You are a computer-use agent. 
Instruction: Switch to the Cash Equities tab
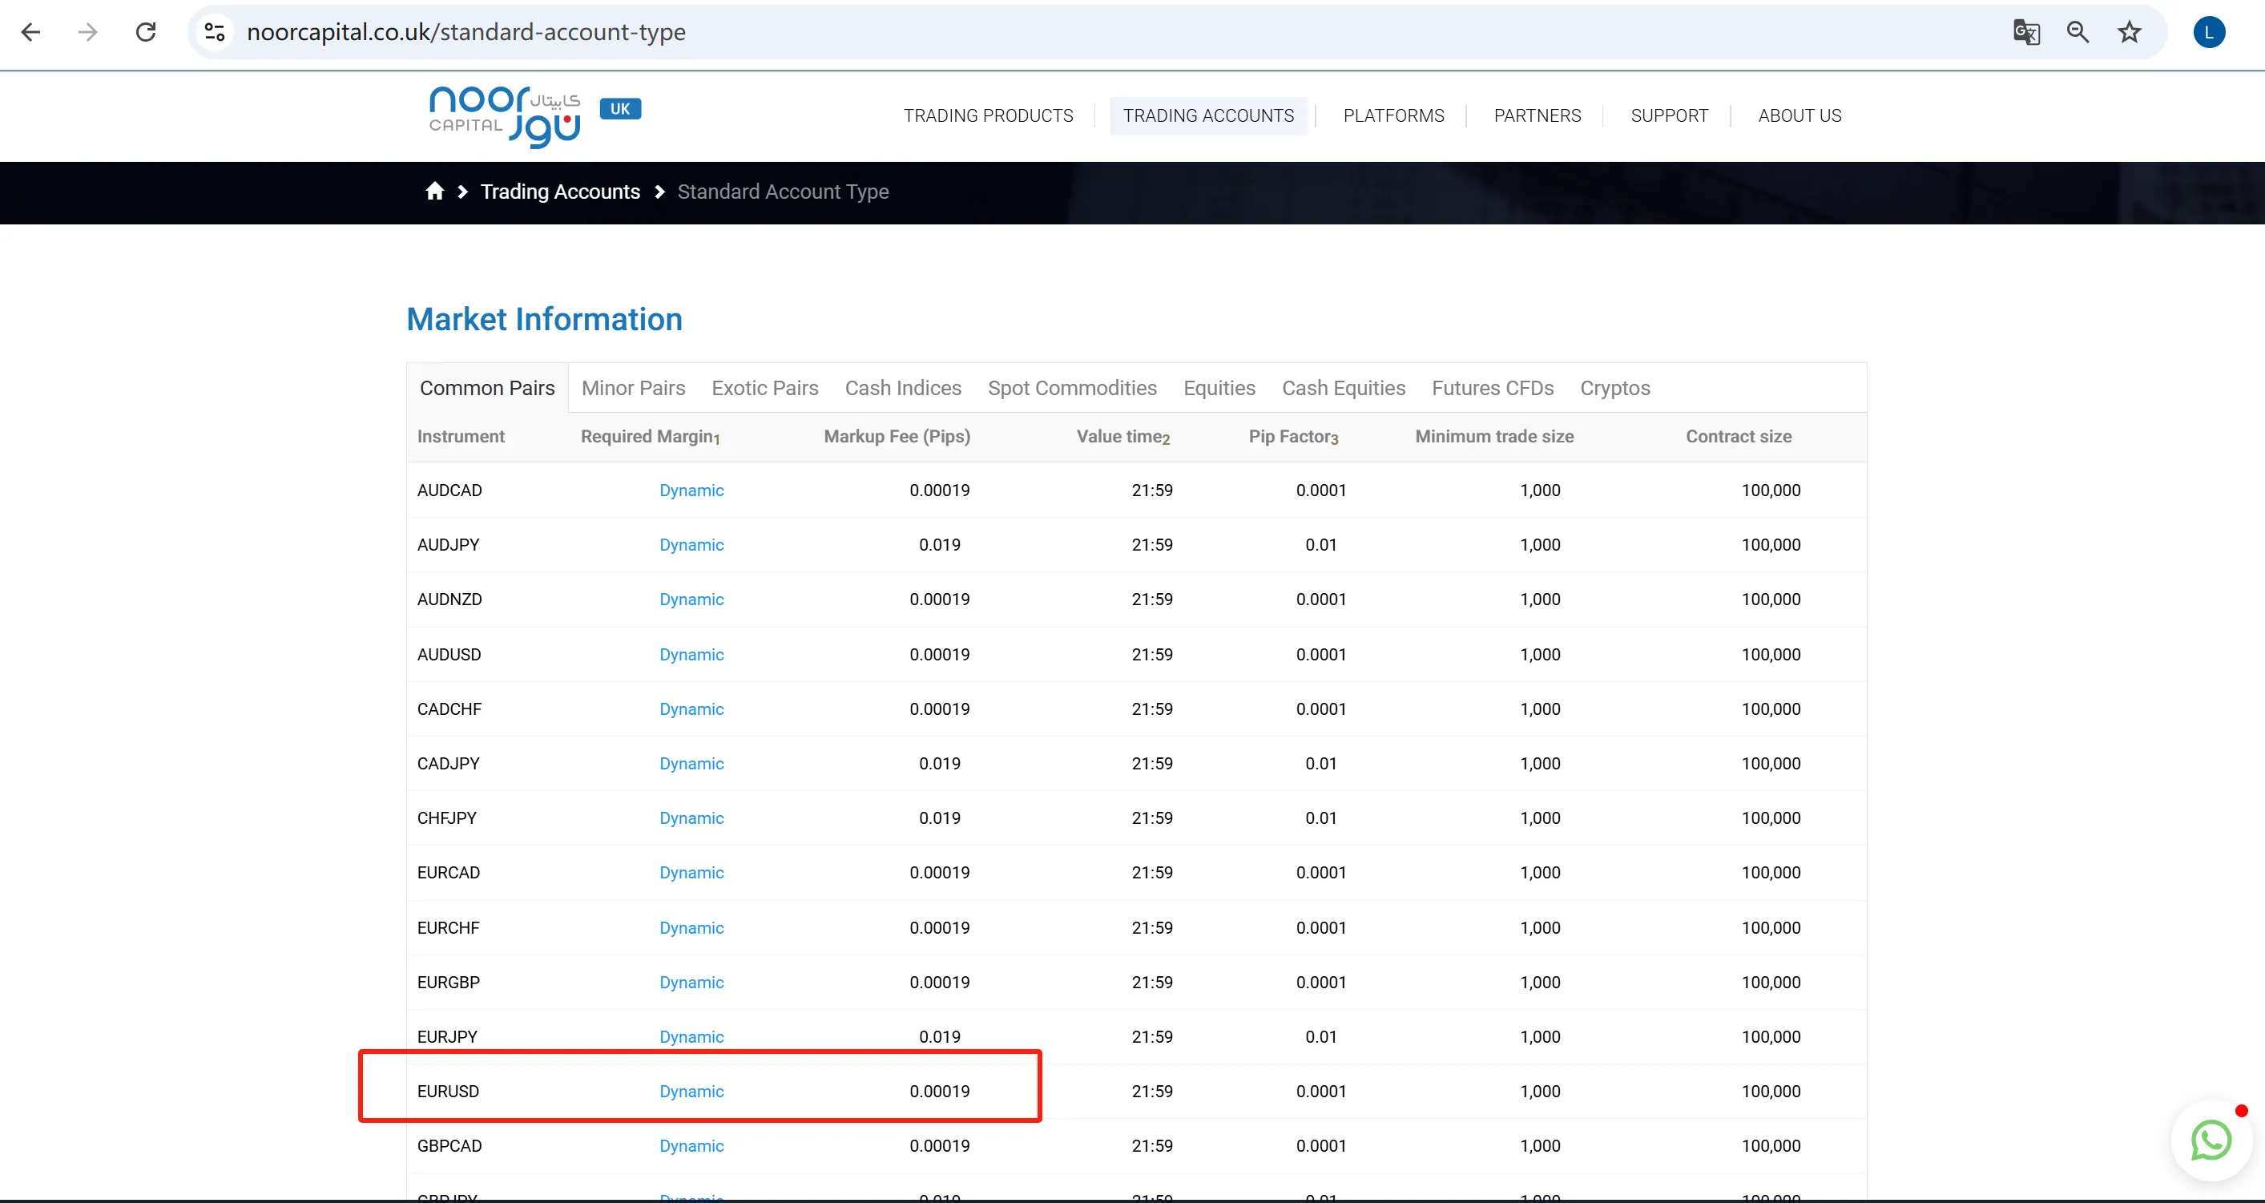tap(1343, 388)
